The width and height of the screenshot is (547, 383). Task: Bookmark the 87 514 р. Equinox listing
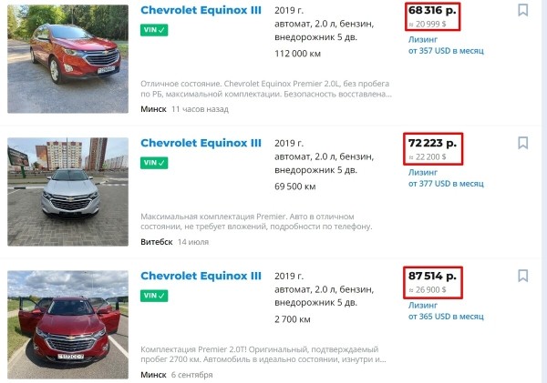pos(522,276)
